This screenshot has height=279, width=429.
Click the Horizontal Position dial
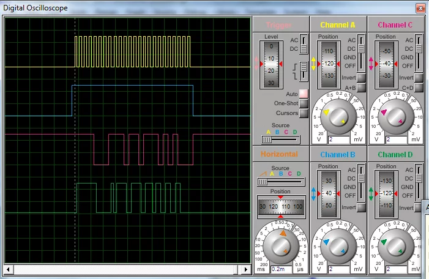click(x=281, y=207)
